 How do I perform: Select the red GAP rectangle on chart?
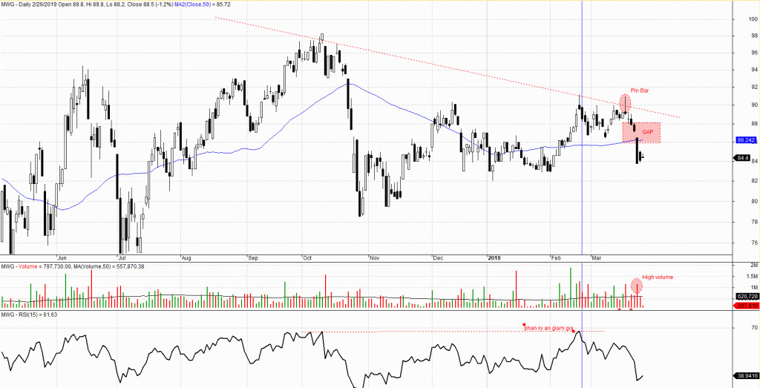pos(641,132)
